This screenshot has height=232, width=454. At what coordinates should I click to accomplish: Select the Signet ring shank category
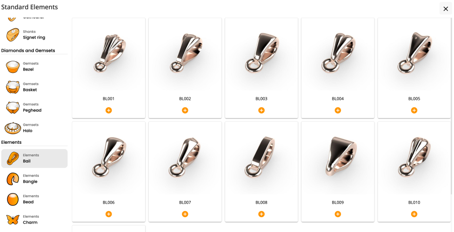(34, 35)
